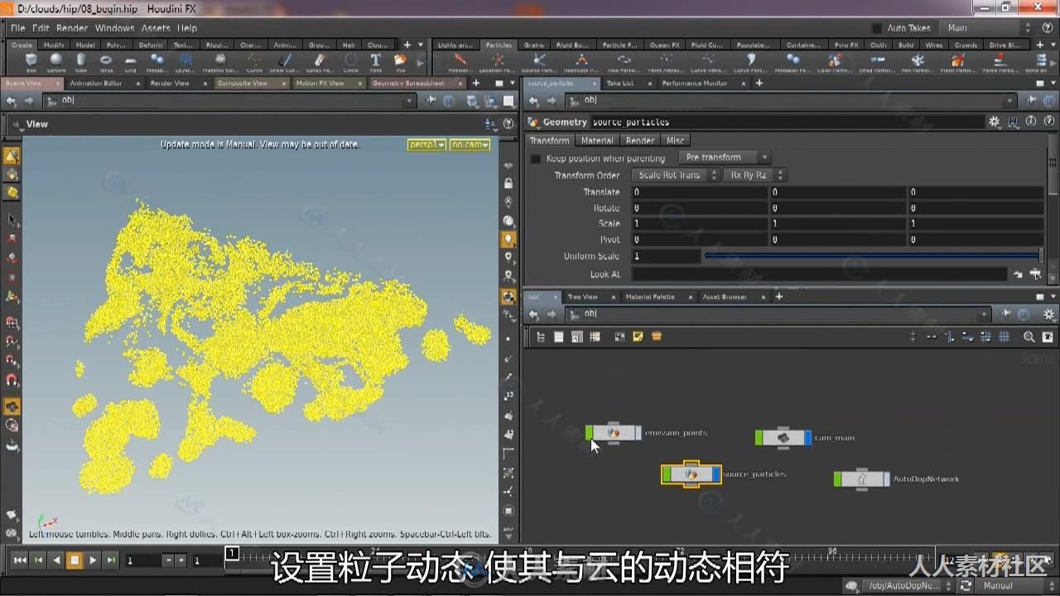The image size is (1060, 596).
Task: Click the help icon in the parameter pane
Action: pos(1048,122)
